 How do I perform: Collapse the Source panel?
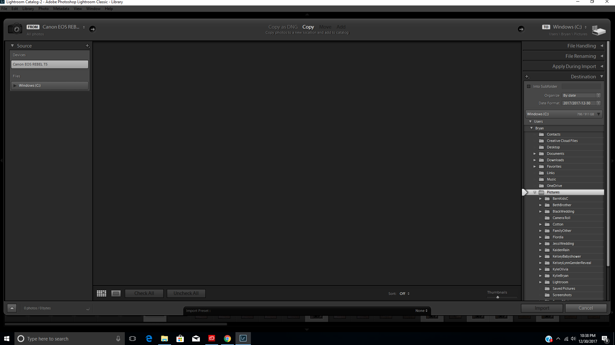[12, 46]
